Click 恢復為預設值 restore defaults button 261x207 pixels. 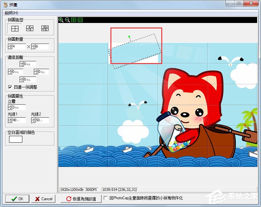pyautogui.click(x=81, y=199)
